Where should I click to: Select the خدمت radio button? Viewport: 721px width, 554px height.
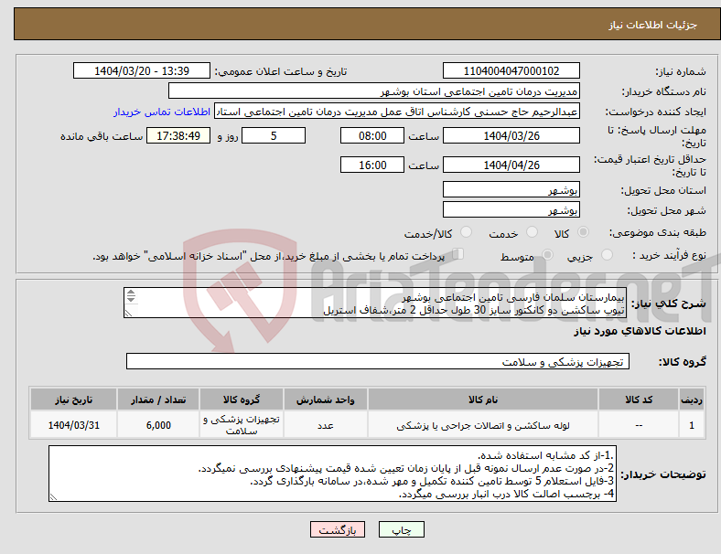532,232
